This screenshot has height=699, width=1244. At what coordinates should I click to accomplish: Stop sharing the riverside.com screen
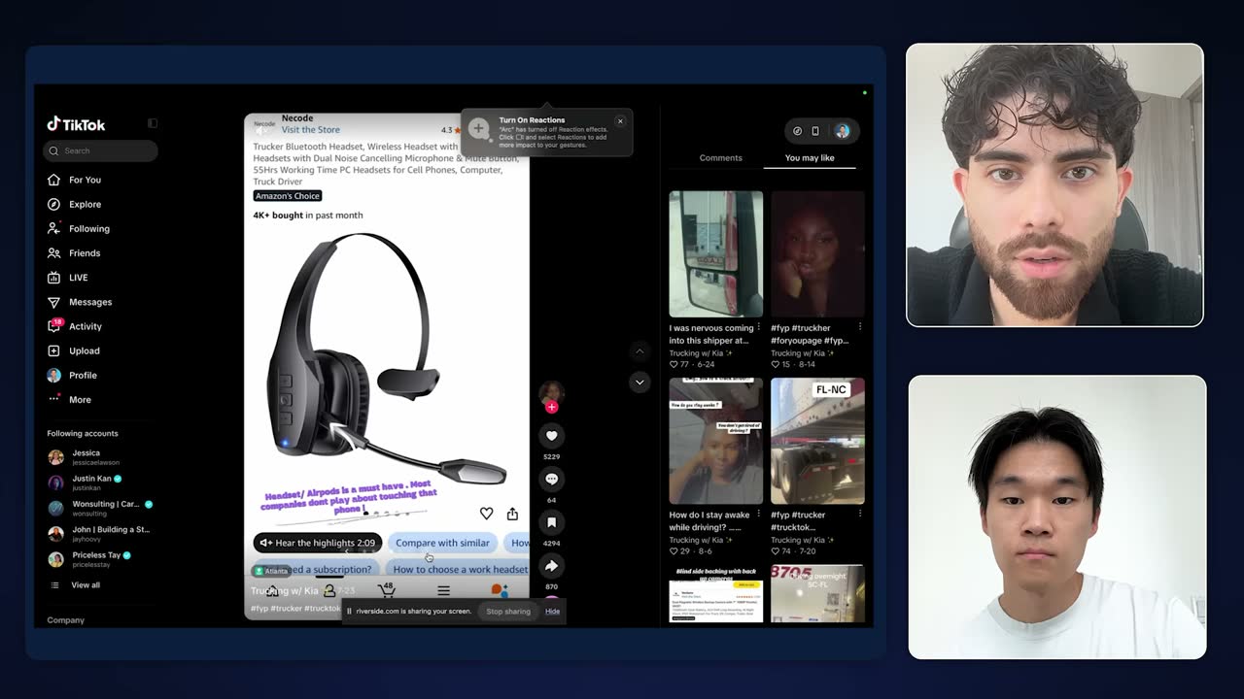click(x=508, y=612)
